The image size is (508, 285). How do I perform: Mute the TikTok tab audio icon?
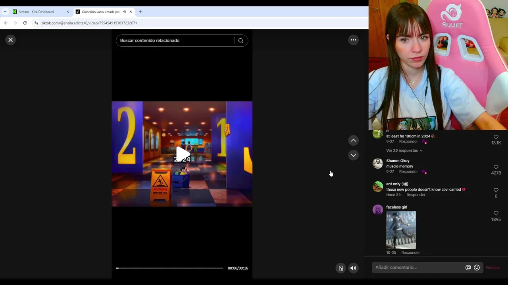(x=124, y=12)
